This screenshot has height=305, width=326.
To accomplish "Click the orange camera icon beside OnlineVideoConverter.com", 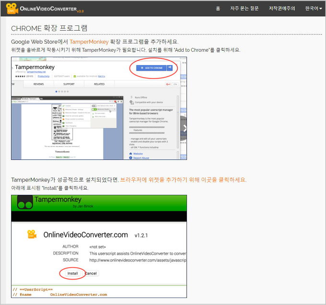I will pyautogui.click(x=32, y=235).
